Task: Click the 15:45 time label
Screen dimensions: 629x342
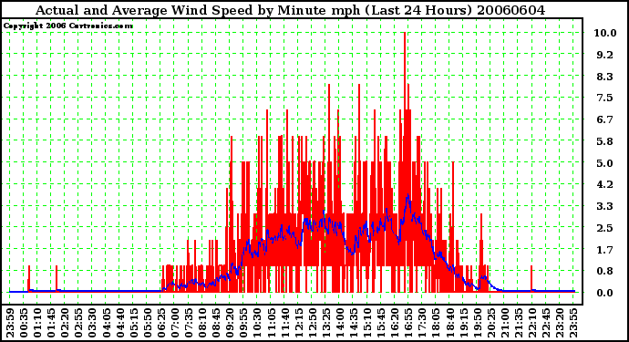Action: (381, 323)
